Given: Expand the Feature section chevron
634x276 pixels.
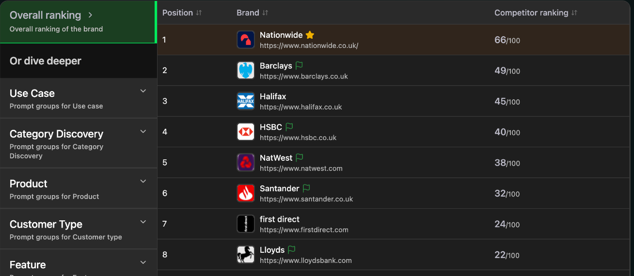Looking at the screenshot, I should pyautogui.click(x=143, y=262).
